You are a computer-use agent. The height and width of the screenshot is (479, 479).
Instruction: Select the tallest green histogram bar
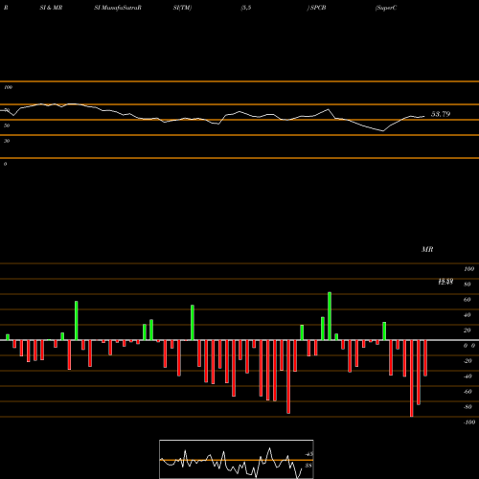330,316
